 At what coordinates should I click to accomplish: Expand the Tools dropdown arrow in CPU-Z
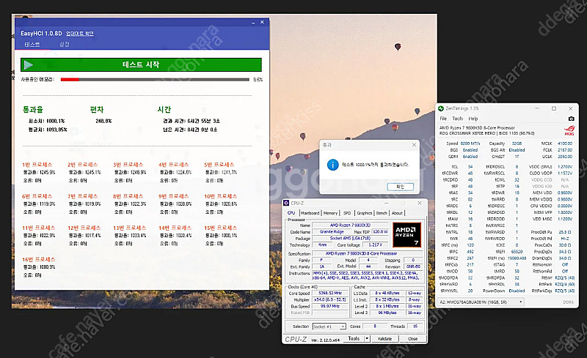coord(367,338)
